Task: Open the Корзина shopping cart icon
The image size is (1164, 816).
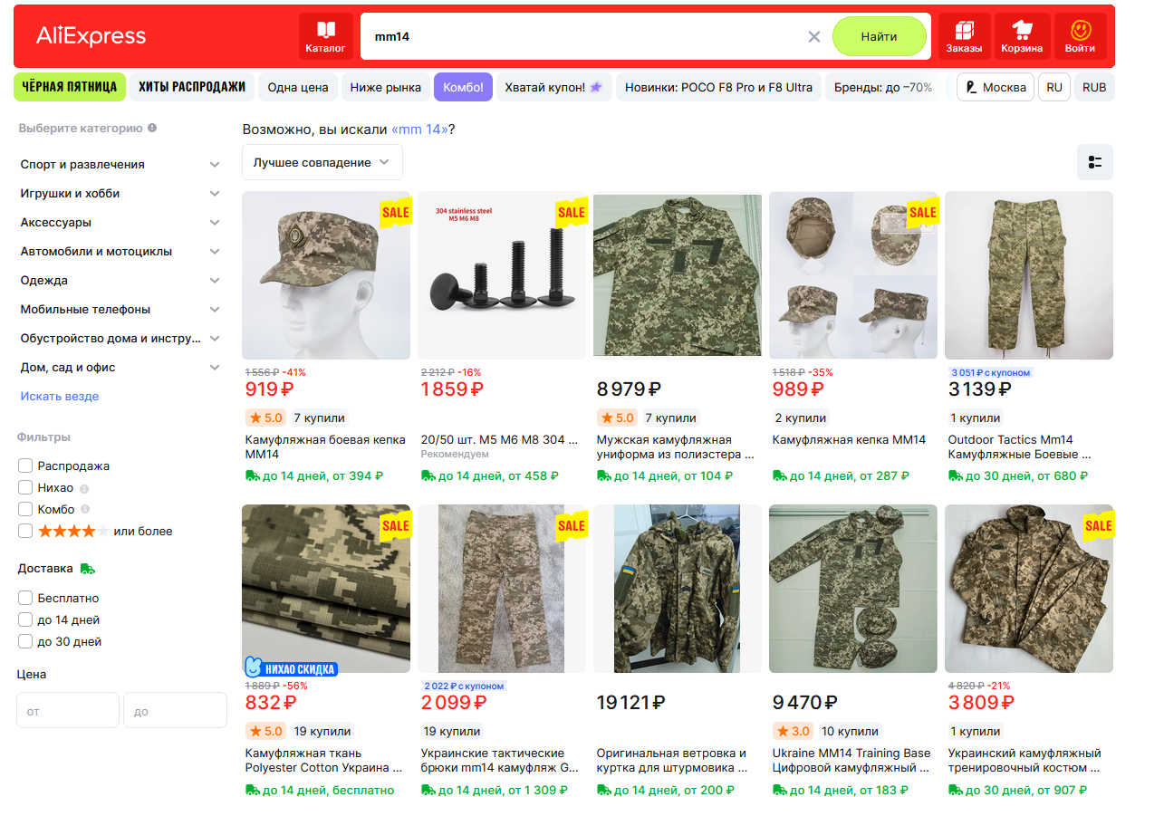Action: (x=1022, y=36)
